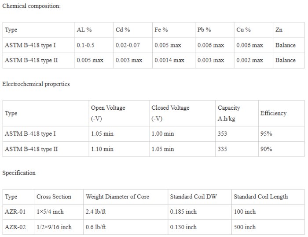Click the "90%" efficiency value cell
308x237 pixels.
pos(266,149)
